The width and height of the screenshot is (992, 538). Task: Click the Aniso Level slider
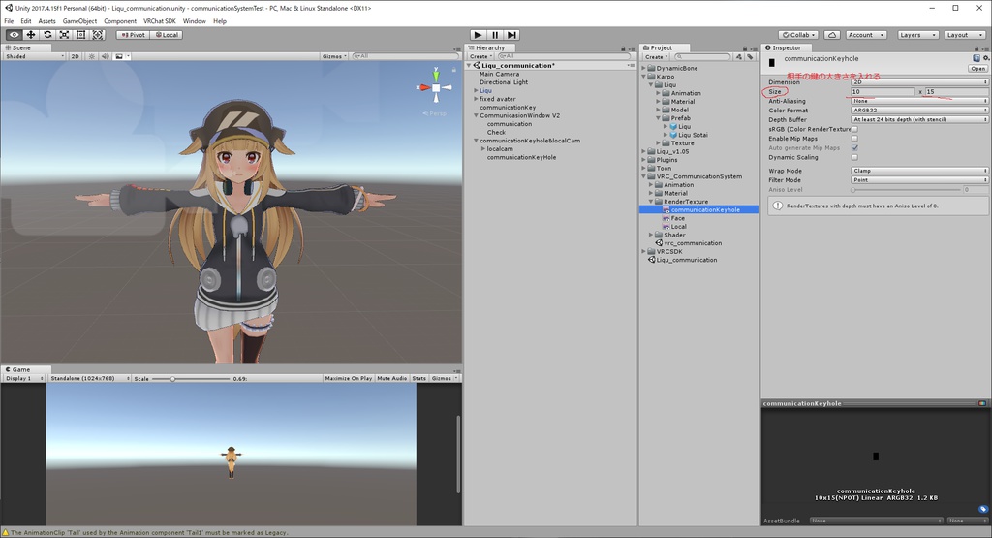click(x=906, y=190)
